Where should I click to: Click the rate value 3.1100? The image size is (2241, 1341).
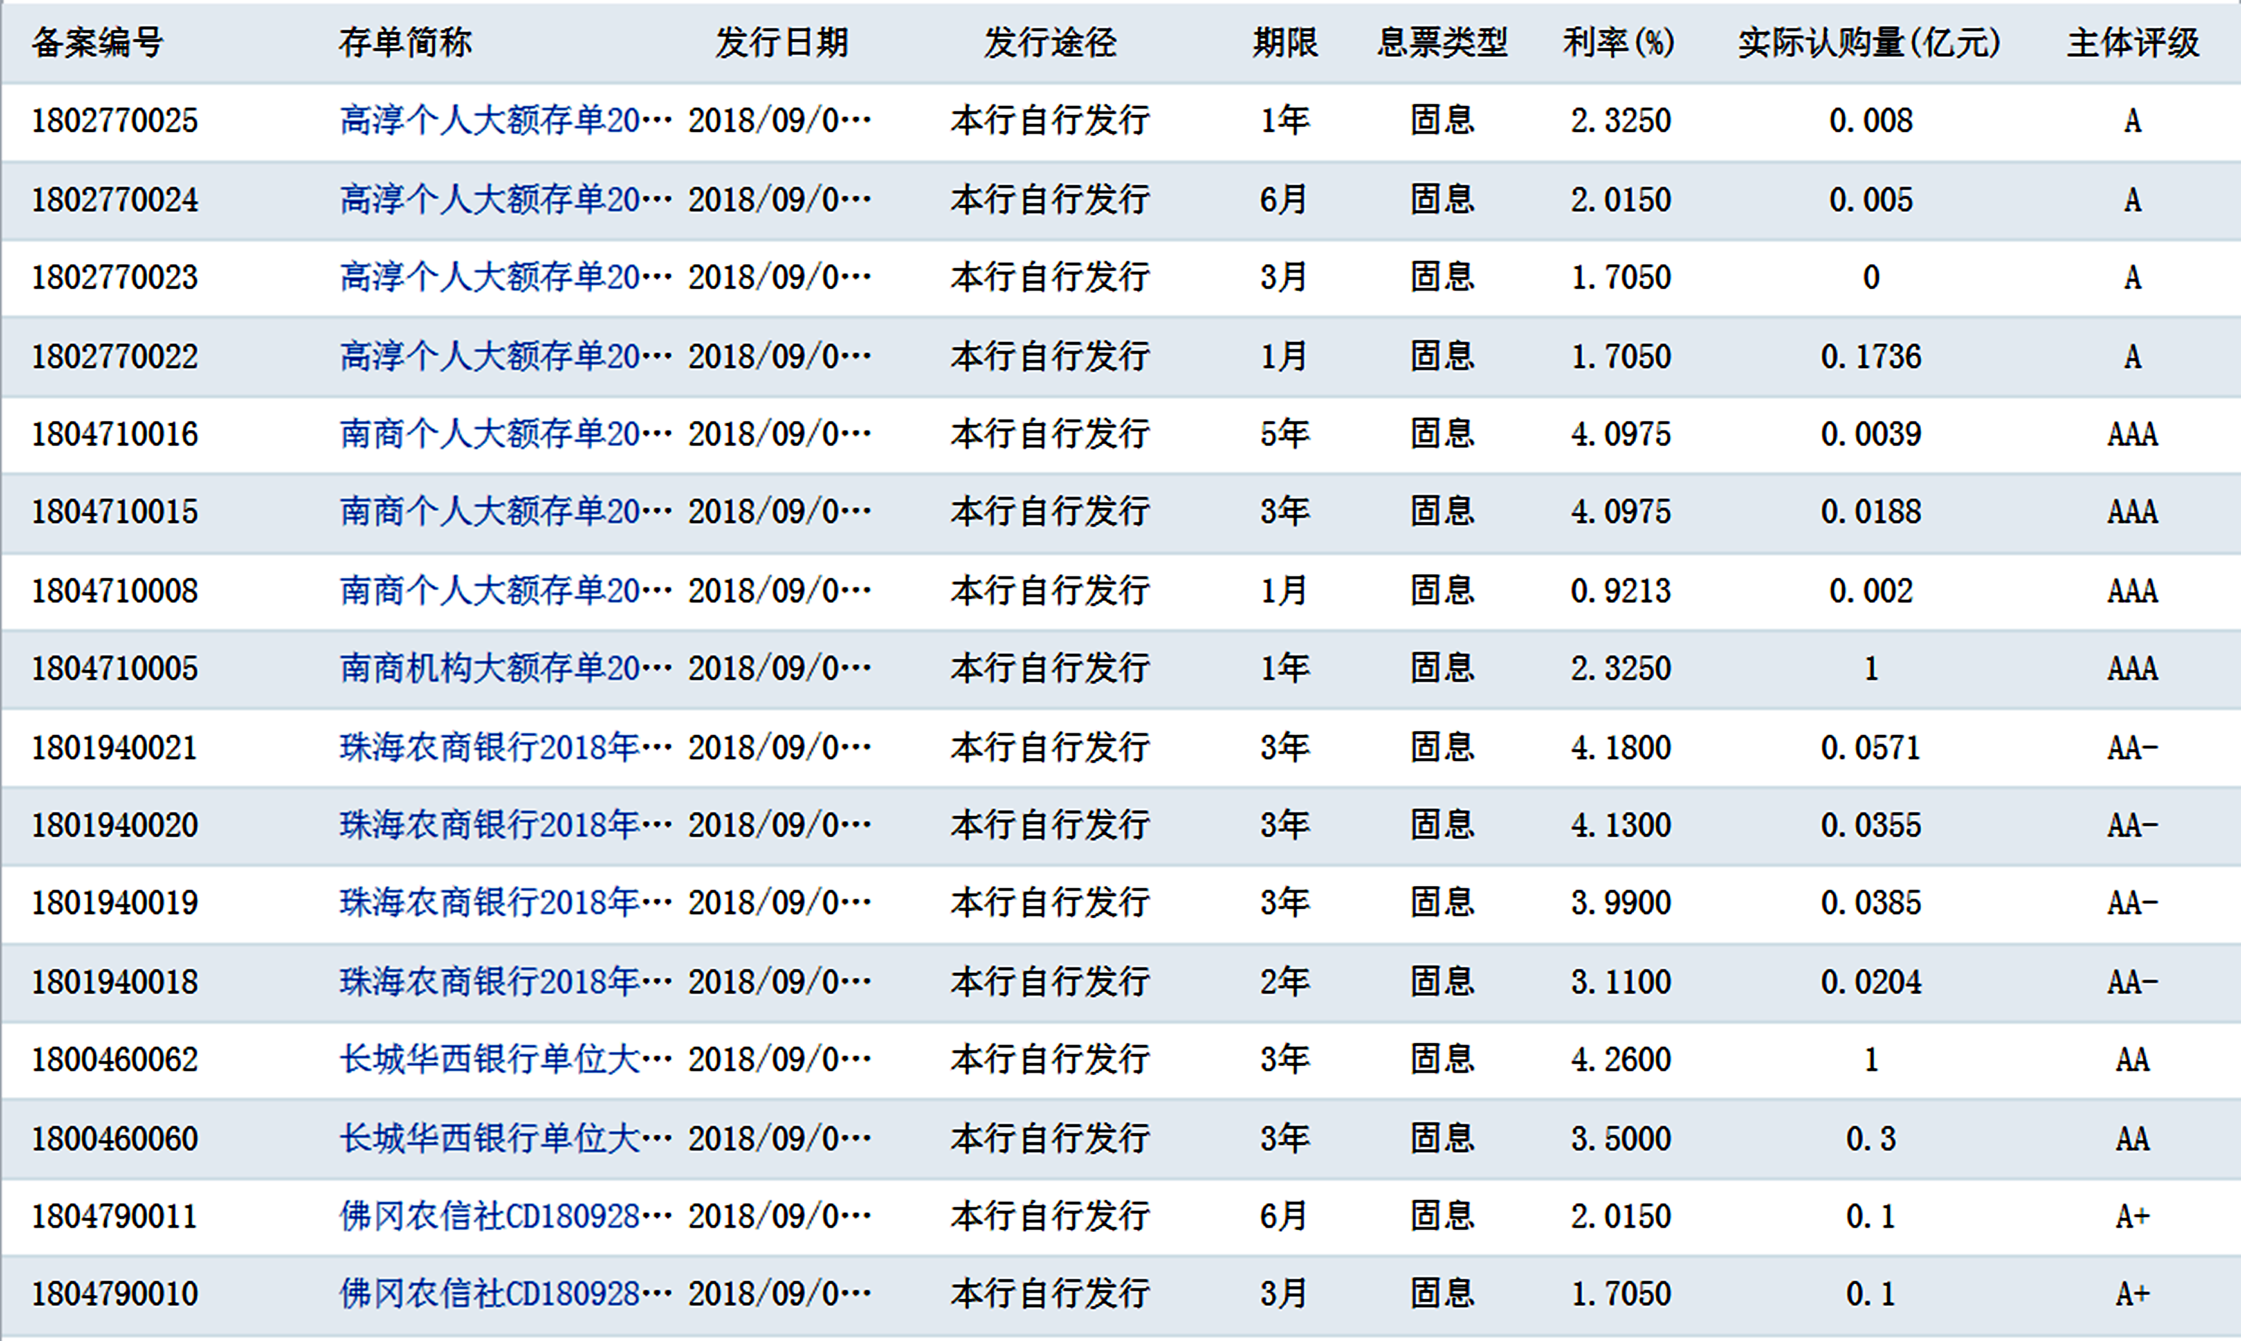1621,981
